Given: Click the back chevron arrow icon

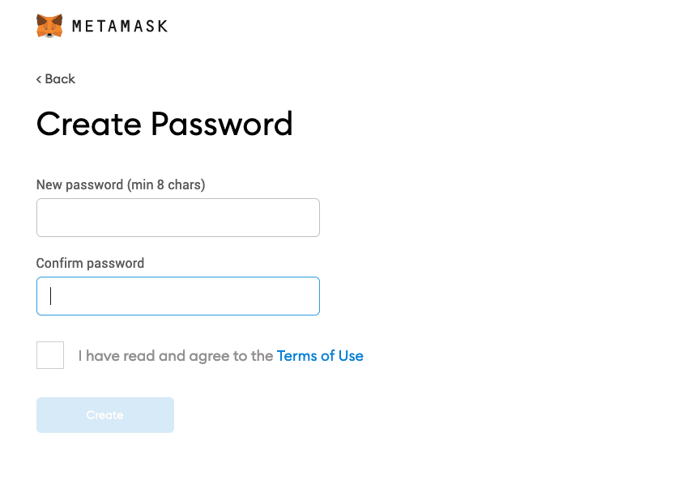Looking at the screenshot, I should [38, 78].
